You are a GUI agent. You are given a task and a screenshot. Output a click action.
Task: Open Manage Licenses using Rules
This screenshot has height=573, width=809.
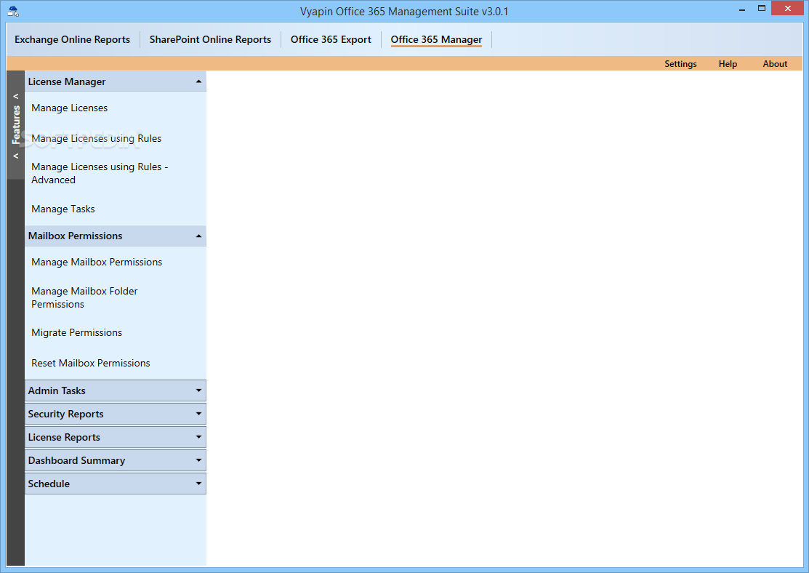pos(96,138)
